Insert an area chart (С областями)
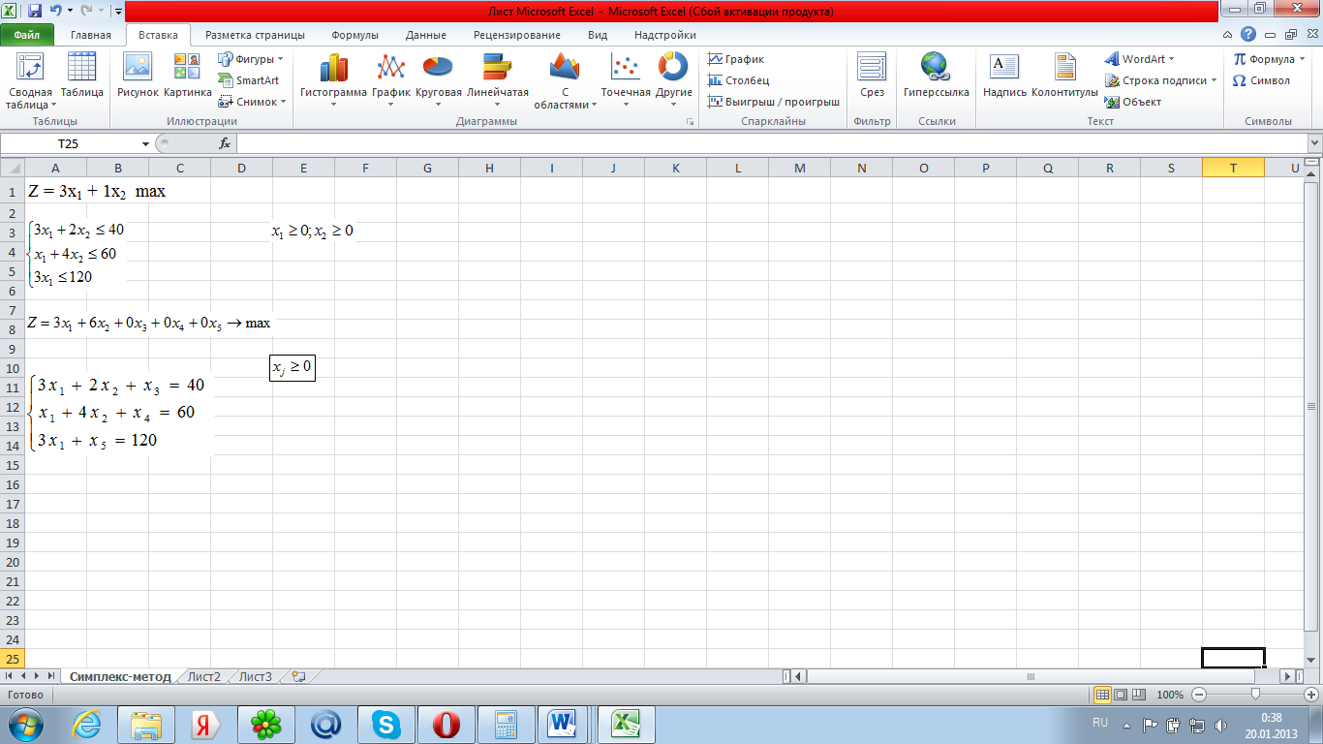Screen dimensions: 1323x744 (x=565, y=81)
